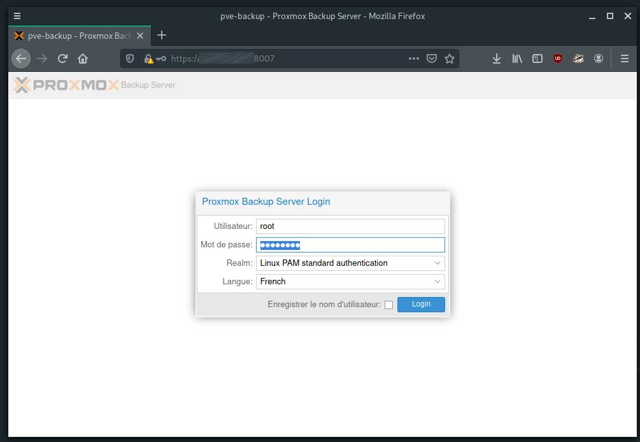Open uBlock Origin extension popup
Viewport: 640px width, 442px height.
pyautogui.click(x=558, y=59)
